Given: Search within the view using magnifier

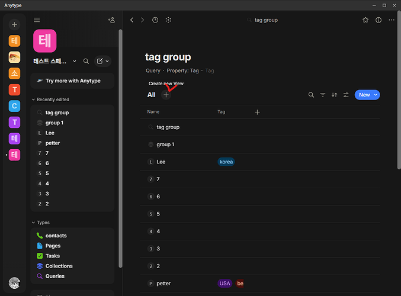Looking at the screenshot, I should [x=311, y=95].
